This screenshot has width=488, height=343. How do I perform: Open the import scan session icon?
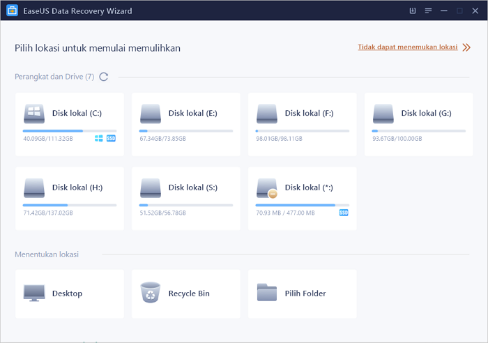[413, 10]
